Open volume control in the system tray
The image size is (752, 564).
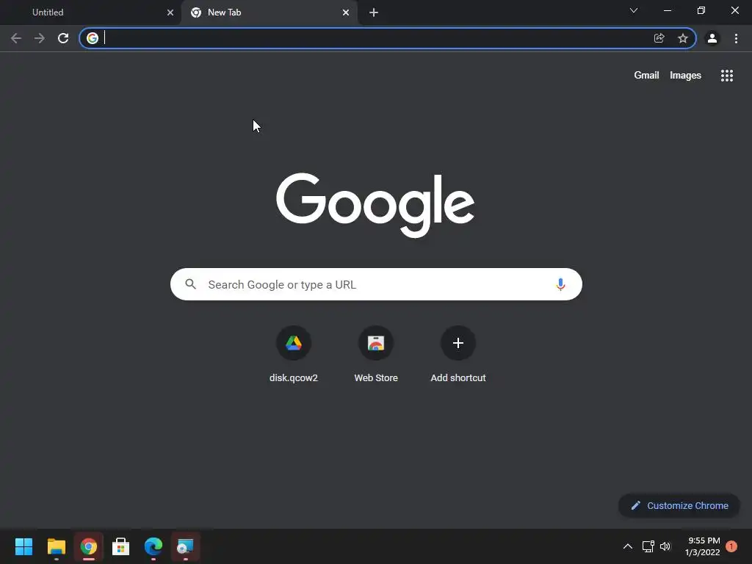point(665,546)
